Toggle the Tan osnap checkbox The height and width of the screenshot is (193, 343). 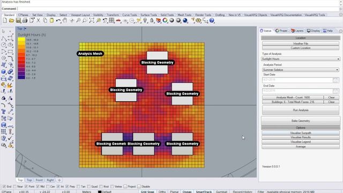pos(78,187)
